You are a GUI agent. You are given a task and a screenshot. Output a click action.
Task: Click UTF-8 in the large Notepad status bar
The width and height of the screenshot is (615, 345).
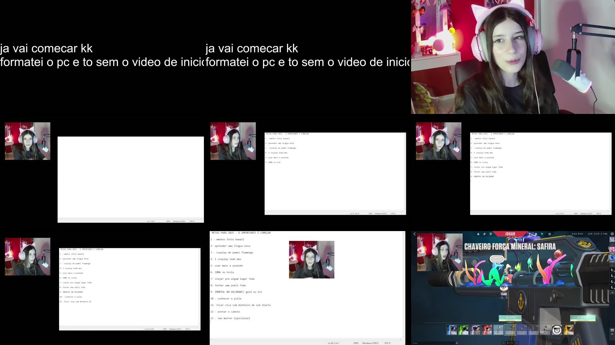click(387, 343)
